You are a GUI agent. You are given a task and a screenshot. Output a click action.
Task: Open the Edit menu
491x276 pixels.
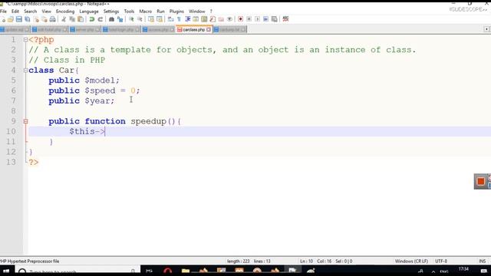15,11
